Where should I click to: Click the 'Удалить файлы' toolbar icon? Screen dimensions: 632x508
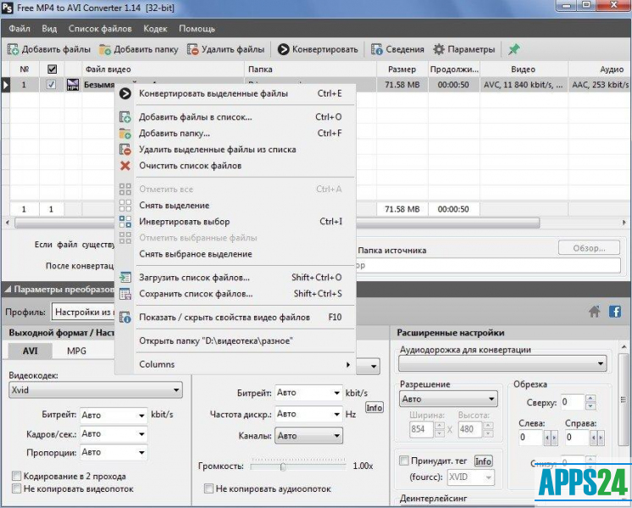193,49
